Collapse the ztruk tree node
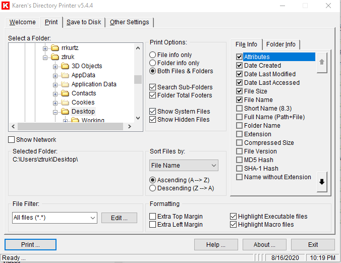341x263 pixels. (x=45, y=58)
